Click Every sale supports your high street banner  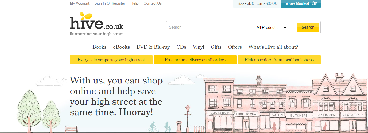pyautogui.click(x=111, y=60)
